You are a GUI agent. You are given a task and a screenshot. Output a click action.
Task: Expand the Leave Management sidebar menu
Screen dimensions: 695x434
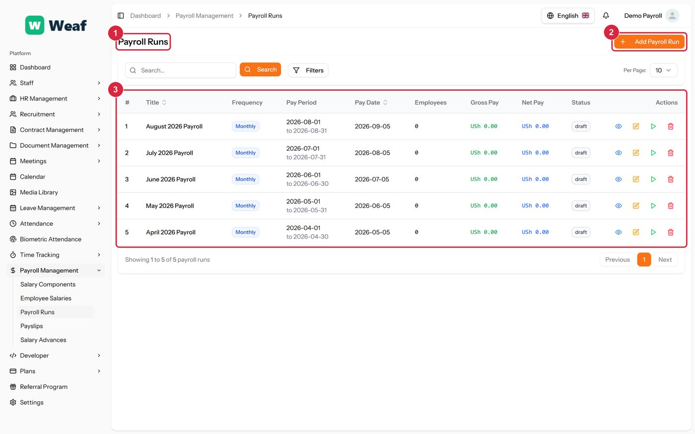tap(55, 208)
